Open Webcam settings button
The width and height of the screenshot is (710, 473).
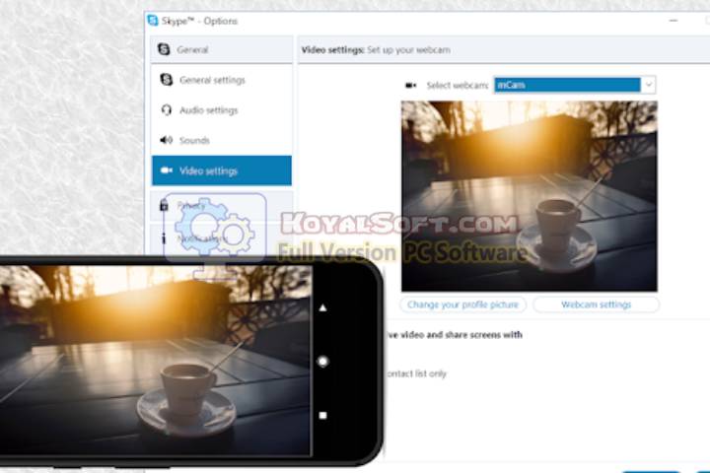click(596, 304)
